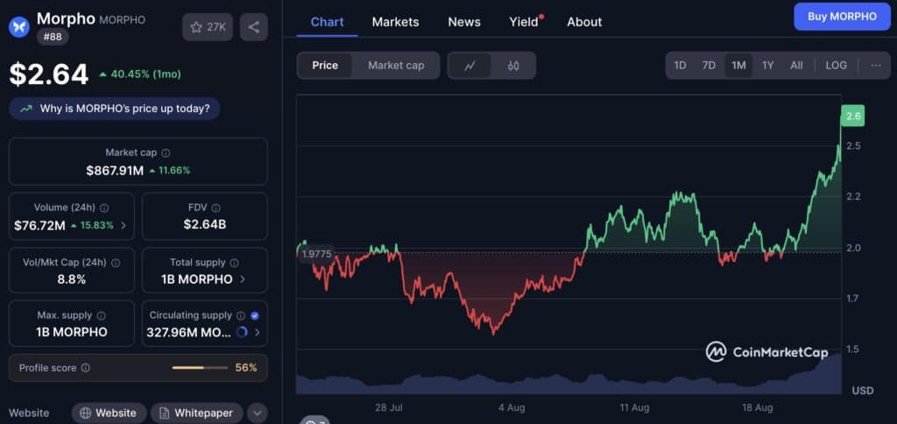
Task: Click the globe icon on Website button
Action: coord(87,413)
